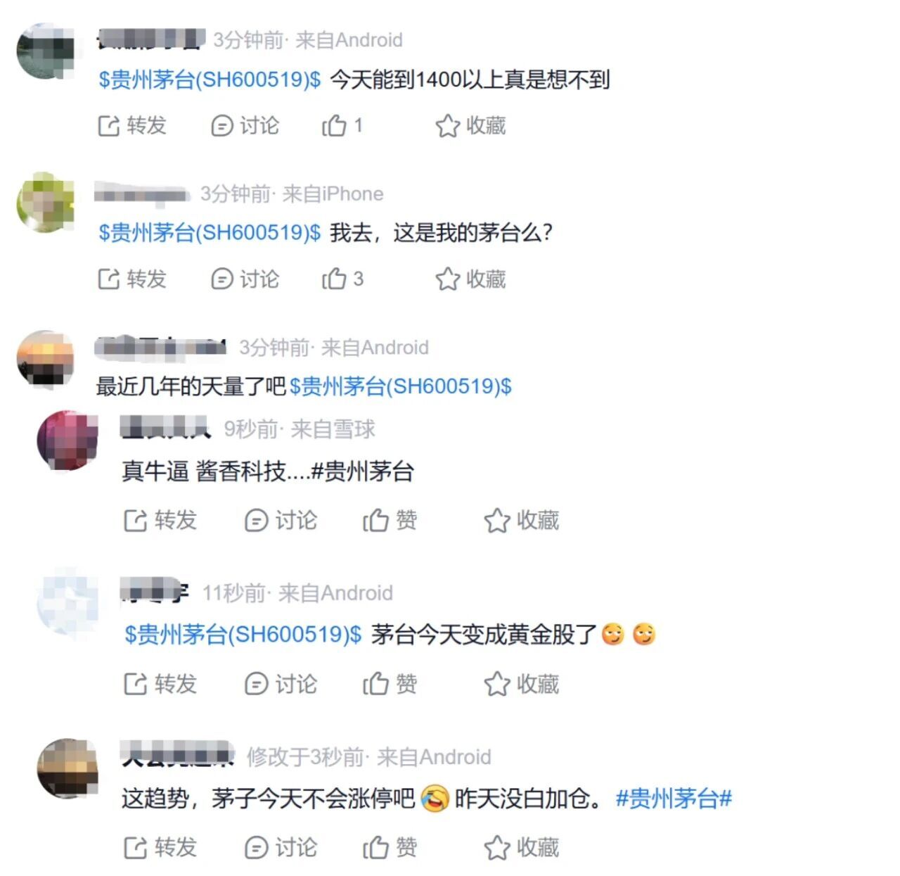
Task: Favorite the "茅台今天变成黄金股了" post
Action: pyautogui.click(x=521, y=684)
